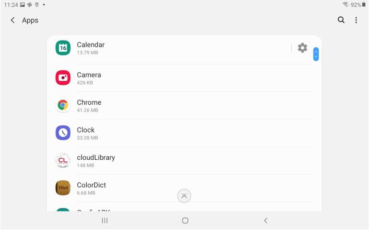
Task: Open Chrome app info entry
Action: [184, 106]
